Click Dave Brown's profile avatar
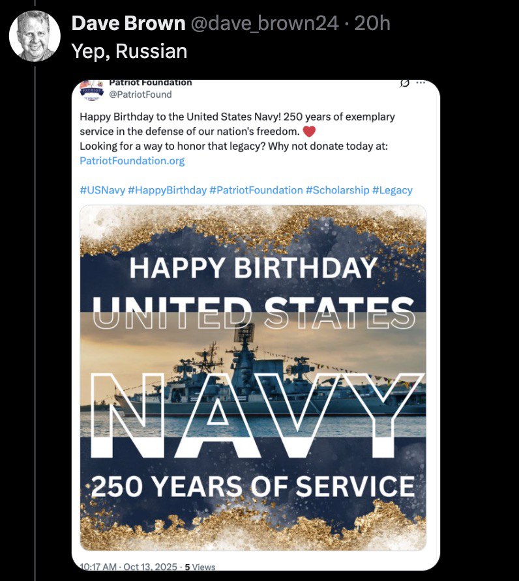The height and width of the screenshot is (581, 519). [x=35, y=36]
